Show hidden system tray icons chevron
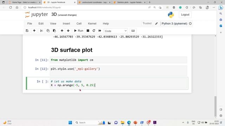This screenshot has height=126, width=225. coord(183,122)
